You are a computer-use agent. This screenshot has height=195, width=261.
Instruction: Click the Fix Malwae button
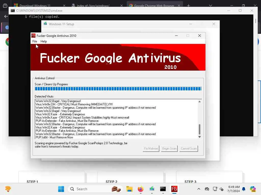[151, 148]
